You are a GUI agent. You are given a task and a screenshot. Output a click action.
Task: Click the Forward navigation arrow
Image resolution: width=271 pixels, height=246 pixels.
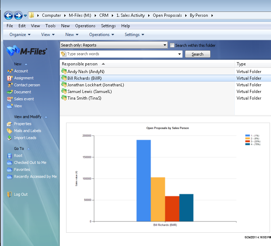(18, 15)
